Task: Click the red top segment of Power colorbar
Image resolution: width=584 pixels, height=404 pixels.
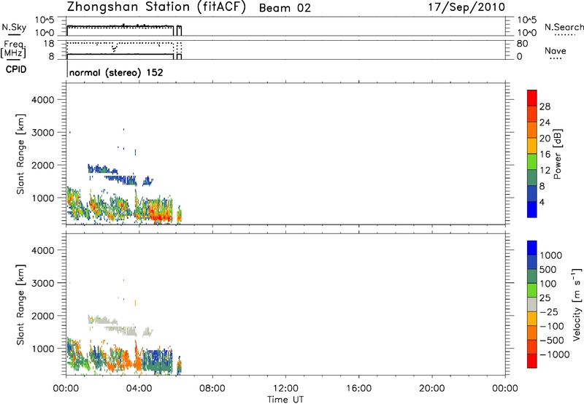Action: 532,98
